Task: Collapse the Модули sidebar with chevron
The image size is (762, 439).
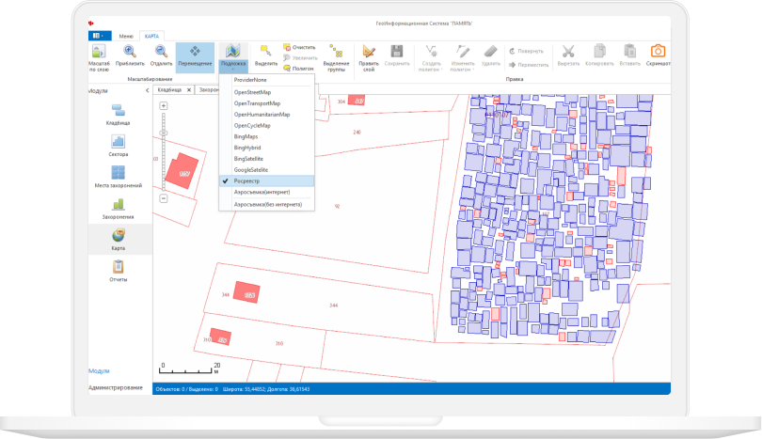Action: click(x=148, y=90)
